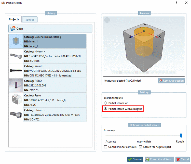The height and width of the screenshot is (164, 191).
Task: Click Remove selection button
Action: pyautogui.click(x=171, y=81)
